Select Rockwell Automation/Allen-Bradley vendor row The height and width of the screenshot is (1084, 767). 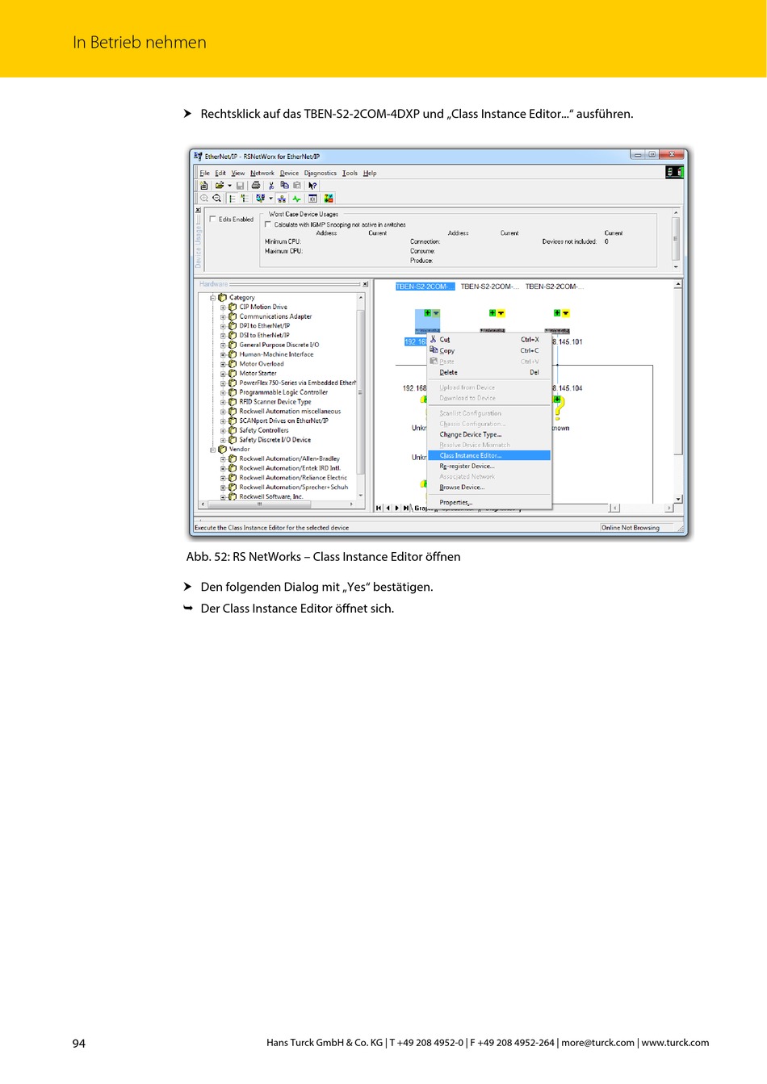pos(289,459)
